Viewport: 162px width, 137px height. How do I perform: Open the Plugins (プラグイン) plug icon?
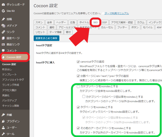tap(3, 121)
